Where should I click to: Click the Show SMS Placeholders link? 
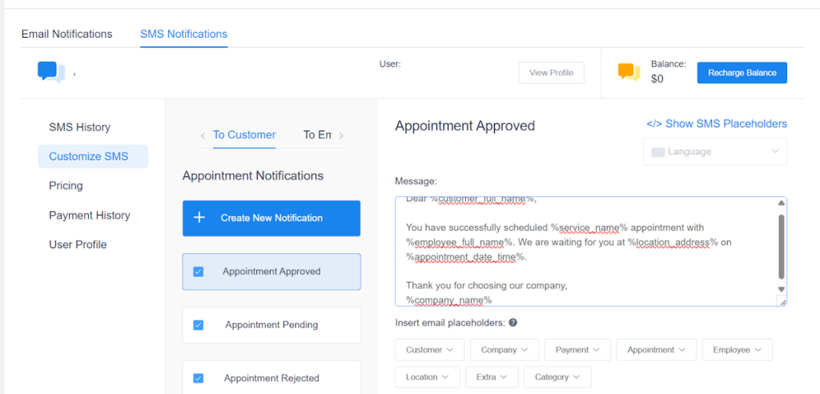coord(716,123)
